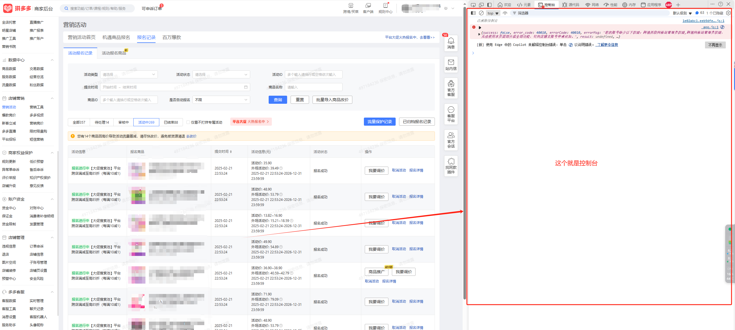Viewport: 735px width, 330px height.
Task: Click the top search box
Action: (98, 8)
